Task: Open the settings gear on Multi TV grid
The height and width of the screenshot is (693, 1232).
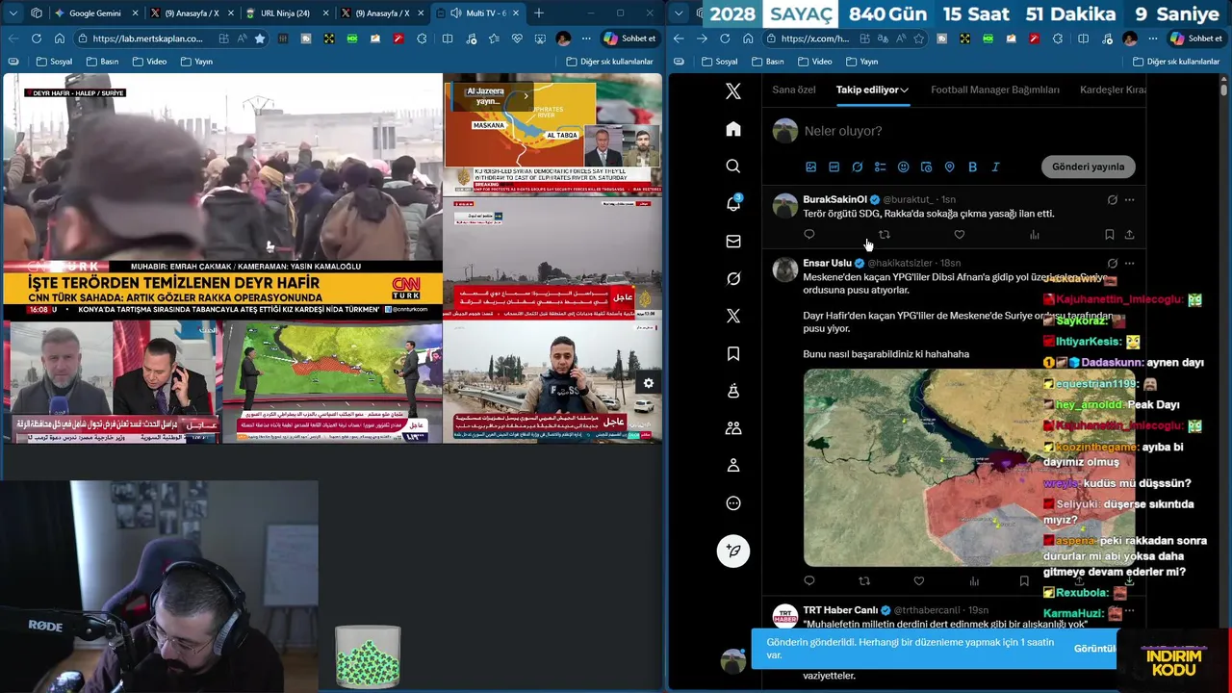Action: coord(648,383)
